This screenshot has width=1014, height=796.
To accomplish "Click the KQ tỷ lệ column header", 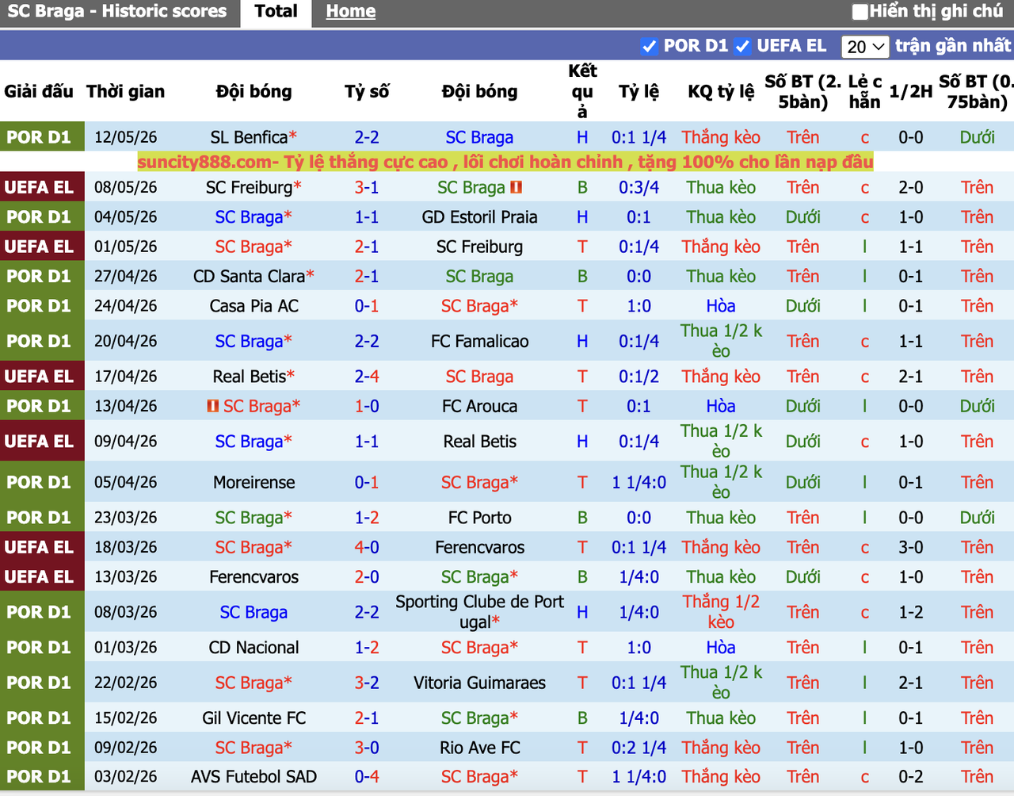I will pos(721,91).
